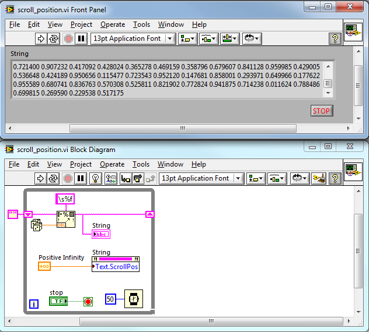Select Wait (ms) watch node
369x332 pixels.
coord(134,299)
